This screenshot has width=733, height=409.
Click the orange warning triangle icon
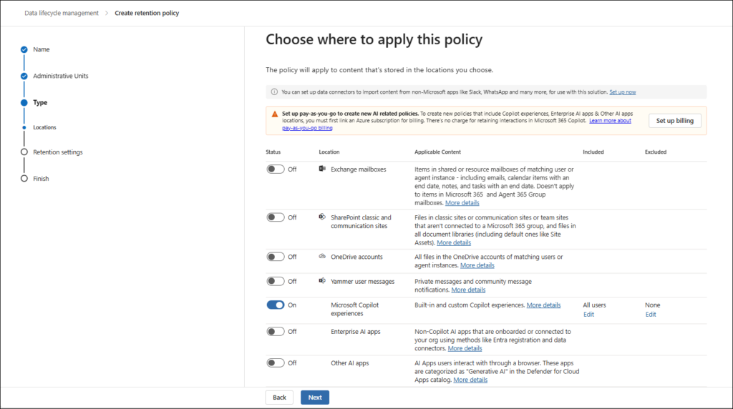(x=275, y=114)
